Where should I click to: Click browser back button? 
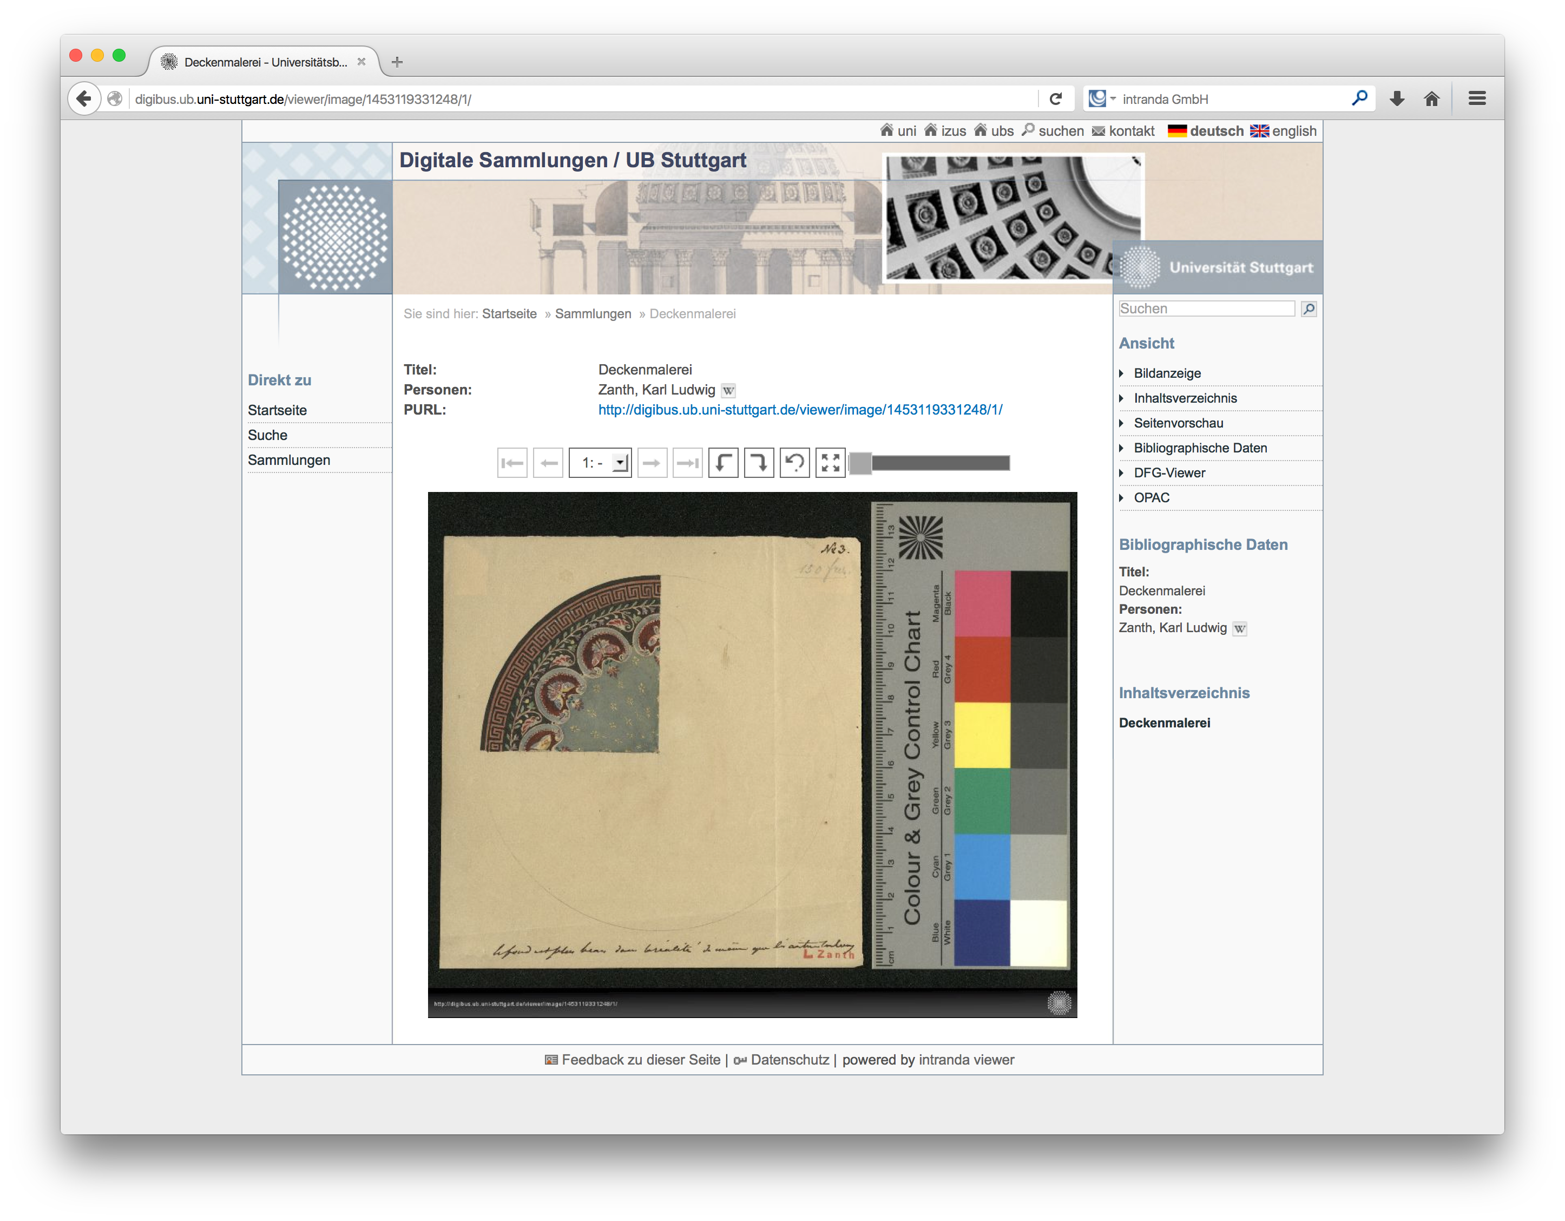(84, 99)
